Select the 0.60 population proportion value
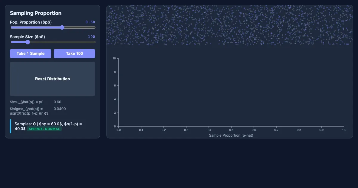358x188 pixels. pyautogui.click(x=90, y=22)
